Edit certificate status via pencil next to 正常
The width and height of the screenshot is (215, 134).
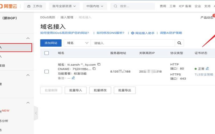(x=207, y=68)
